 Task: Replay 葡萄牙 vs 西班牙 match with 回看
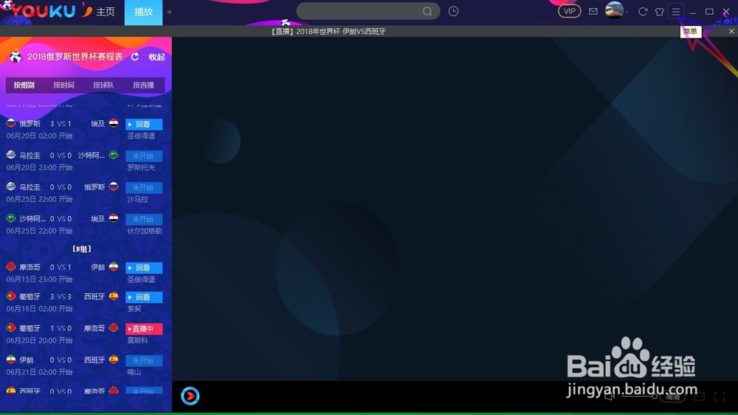(144, 297)
